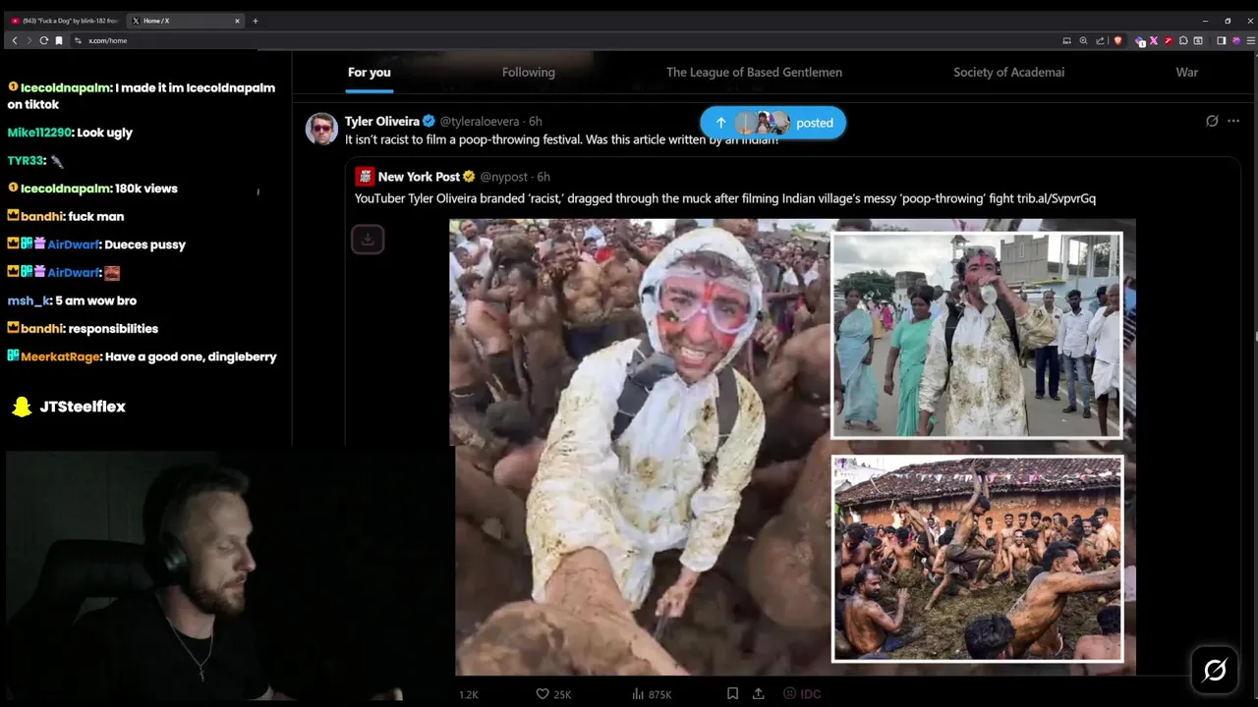Click the media download button on image
Viewport: 1258px width, 707px height.
coord(368,239)
